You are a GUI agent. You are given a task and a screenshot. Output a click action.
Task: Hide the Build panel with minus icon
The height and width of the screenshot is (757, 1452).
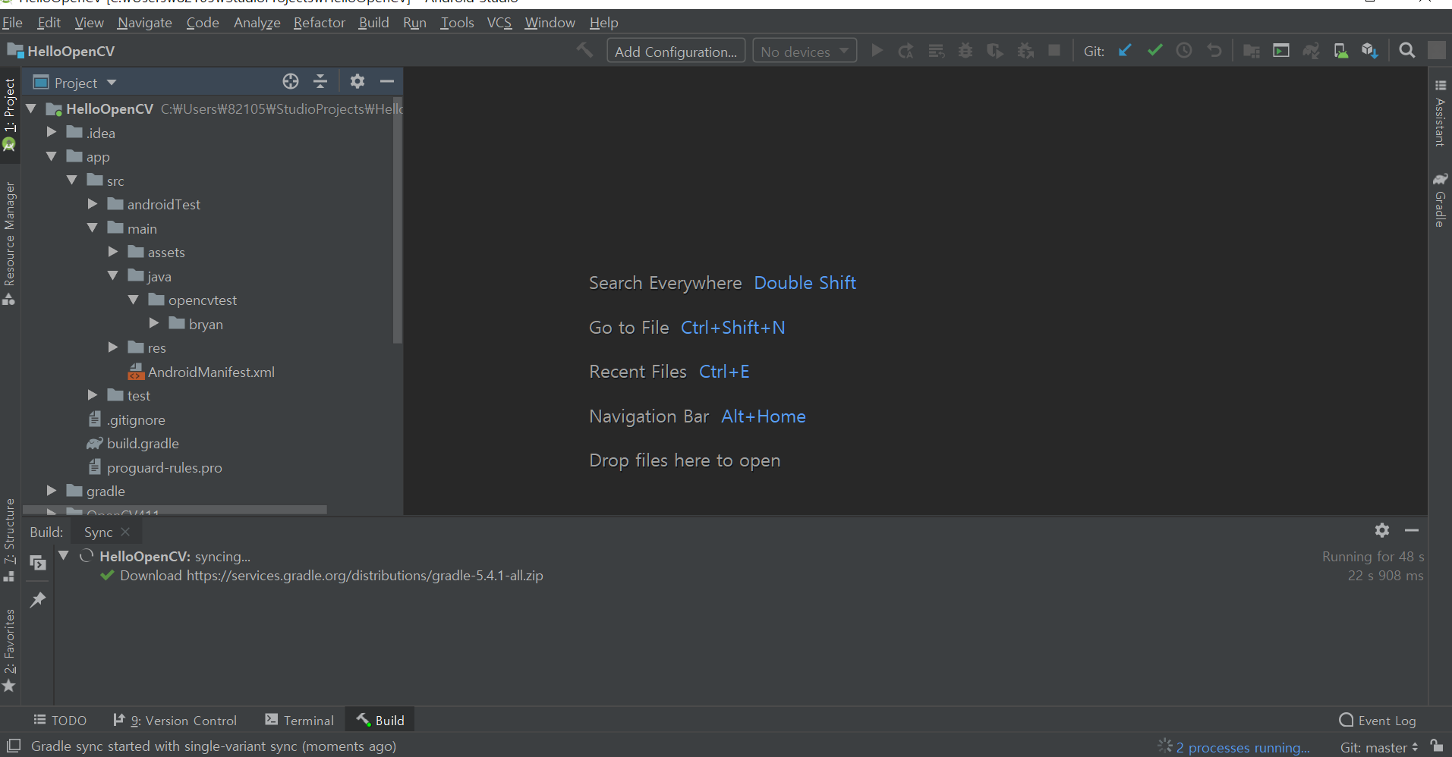pyautogui.click(x=1412, y=530)
